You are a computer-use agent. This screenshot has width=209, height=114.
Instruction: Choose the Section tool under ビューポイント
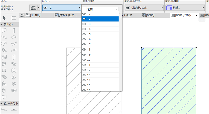(x=4, y=110)
